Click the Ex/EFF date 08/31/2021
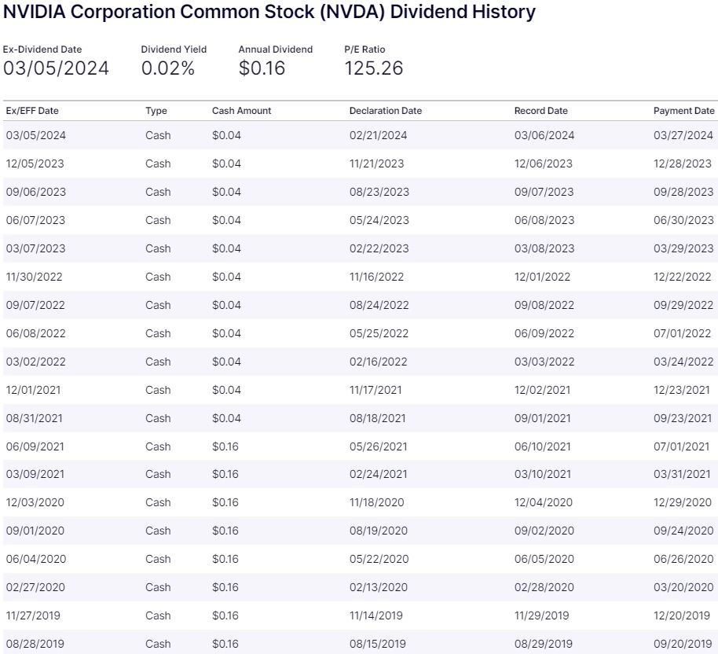The height and width of the screenshot is (654, 718). coord(34,418)
